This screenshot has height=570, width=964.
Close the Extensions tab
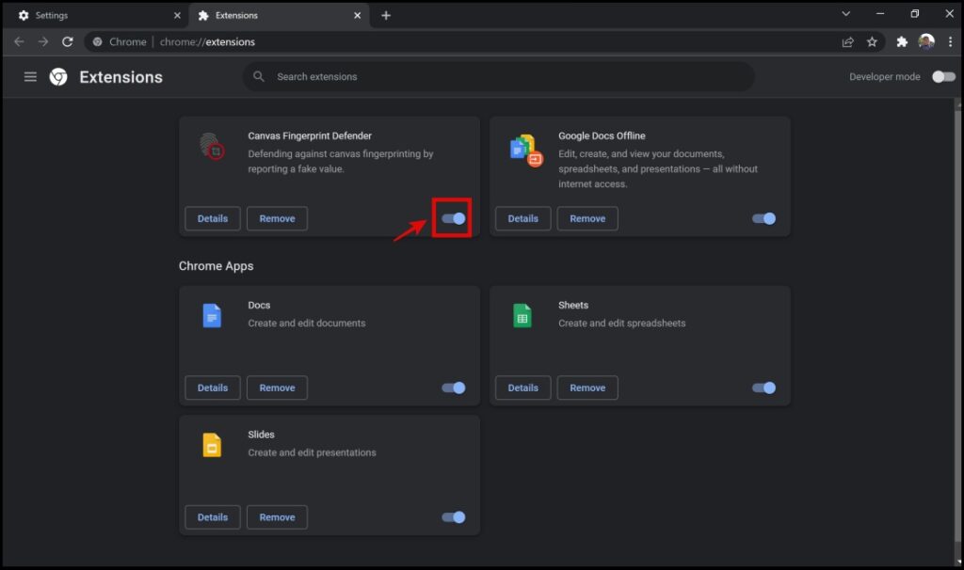pyautogui.click(x=357, y=15)
